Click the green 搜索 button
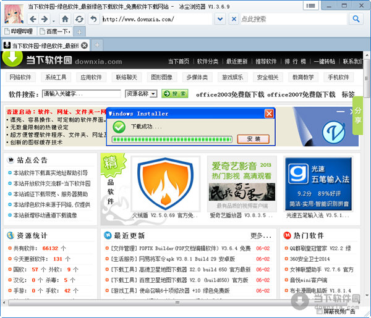Image resolution: width=371 pixels, height=318 pixels. [x=175, y=94]
